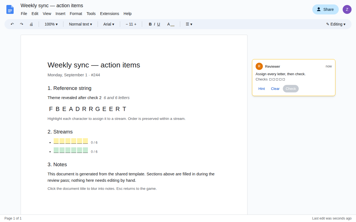Click the Check button in the comment
This screenshot has width=356, height=222.
[291, 89]
